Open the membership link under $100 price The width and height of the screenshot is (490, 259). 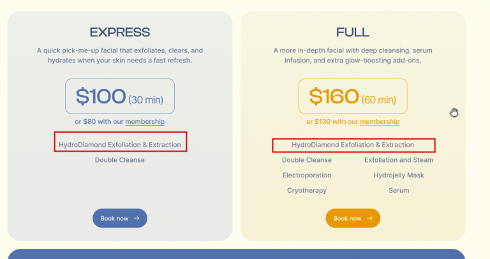[x=145, y=122]
